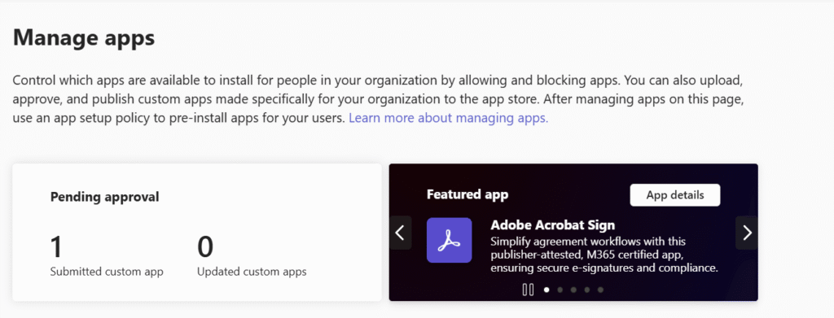Show the previous featured app slide

point(401,233)
